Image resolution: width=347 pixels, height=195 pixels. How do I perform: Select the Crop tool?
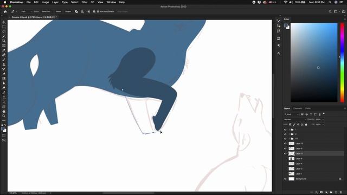pos(4,41)
